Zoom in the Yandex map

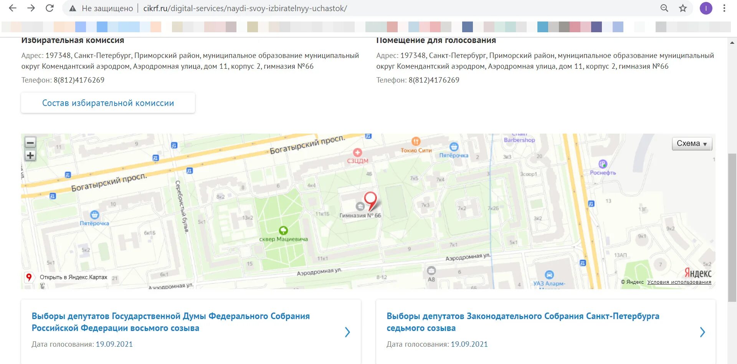[30, 156]
